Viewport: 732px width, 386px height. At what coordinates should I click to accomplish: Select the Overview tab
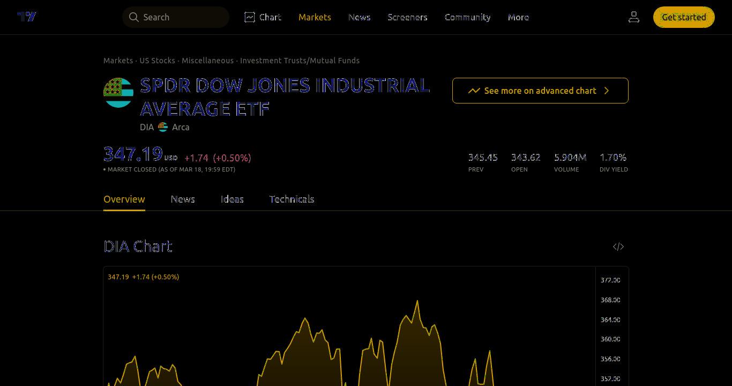point(124,199)
